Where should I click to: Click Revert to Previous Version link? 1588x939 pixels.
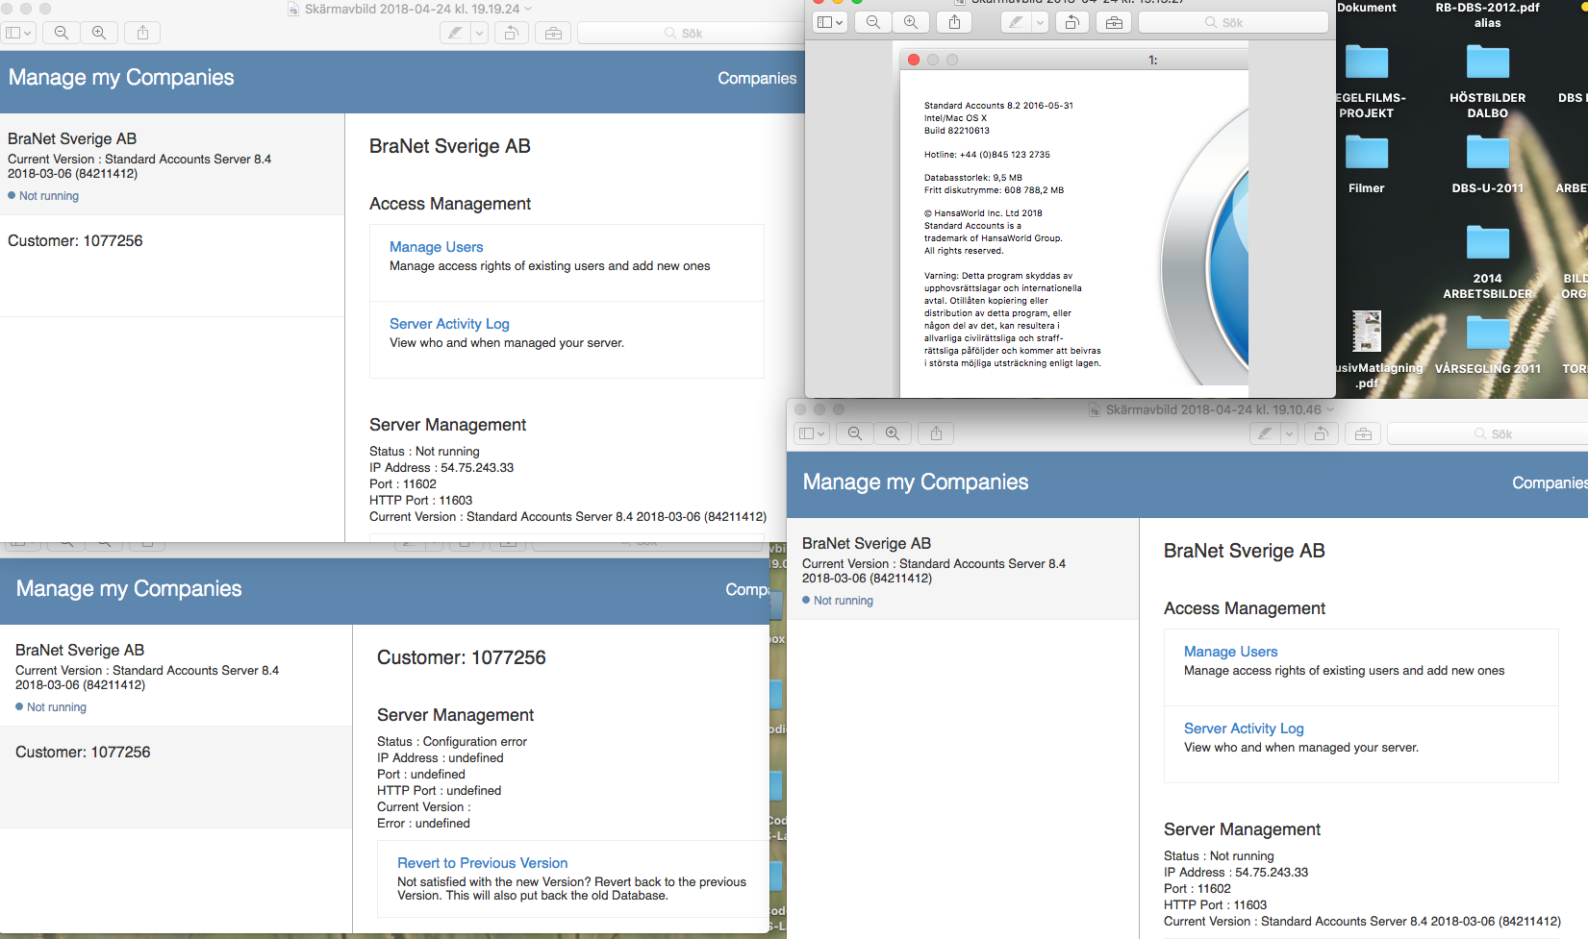482,863
